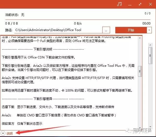Click the 说明 label at bottom left
Image resolution: width=156 pixels, height=137 pixels.
pos(10,133)
